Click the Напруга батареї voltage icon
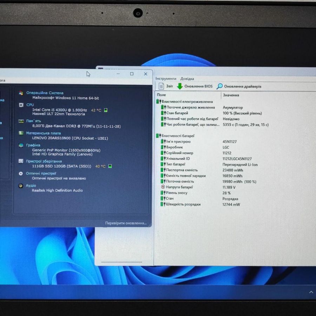Viewport: 316px width, 316px height. (163, 187)
